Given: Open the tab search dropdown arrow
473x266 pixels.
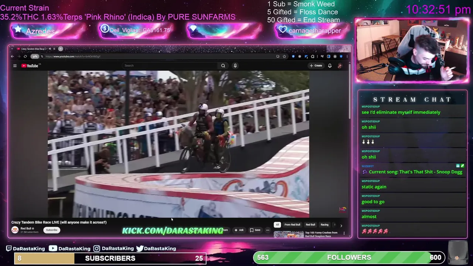Looking at the screenshot, I should tap(12, 48).
